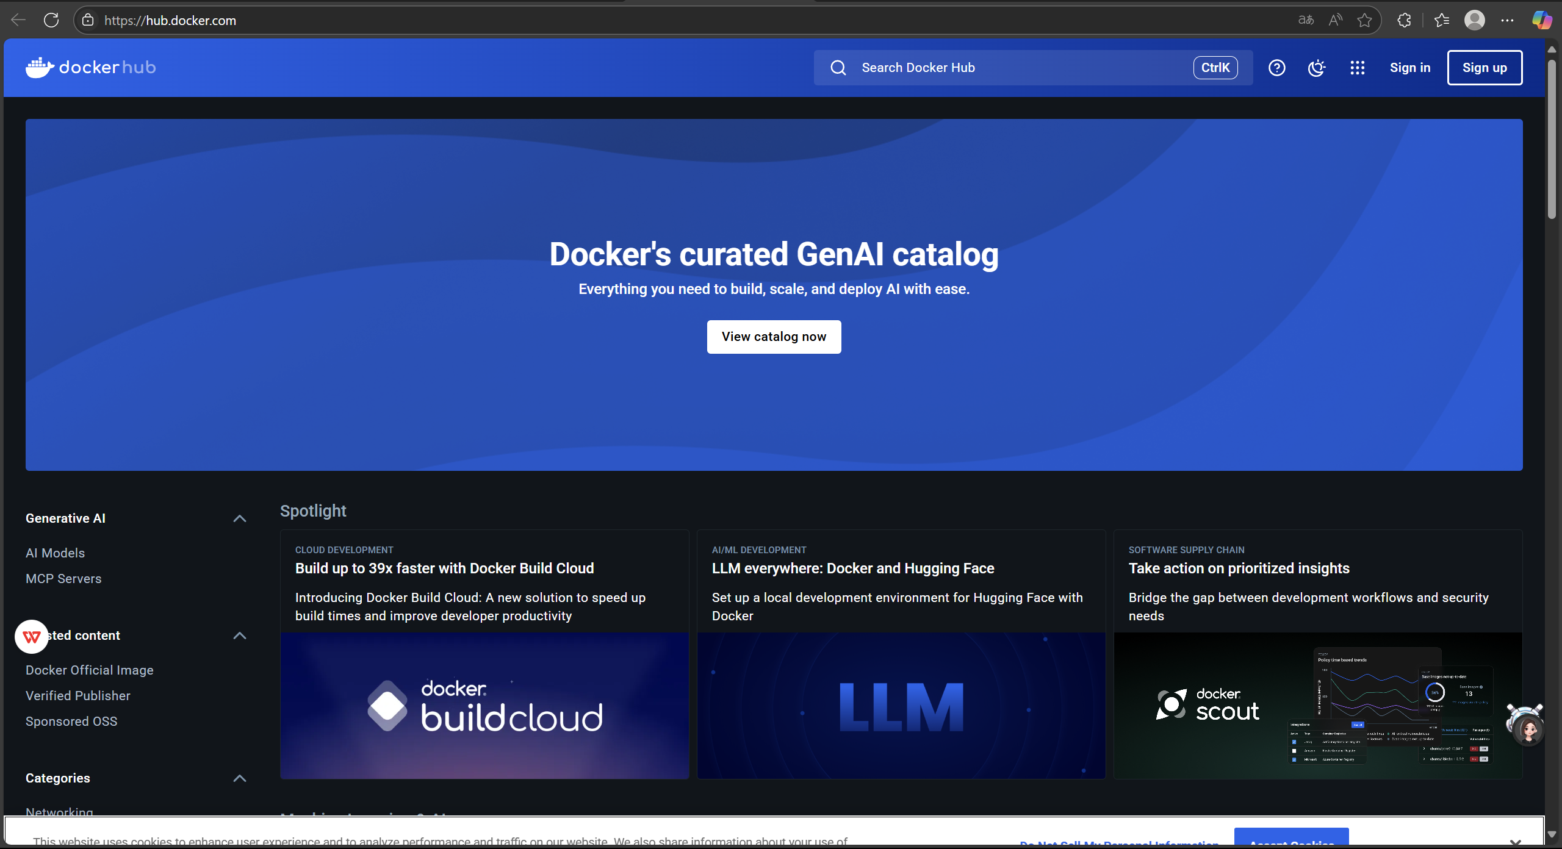Collapse the Generative AI section
Image resolution: width=1562 pixels, height=849 pixels.
coord(240,518)
